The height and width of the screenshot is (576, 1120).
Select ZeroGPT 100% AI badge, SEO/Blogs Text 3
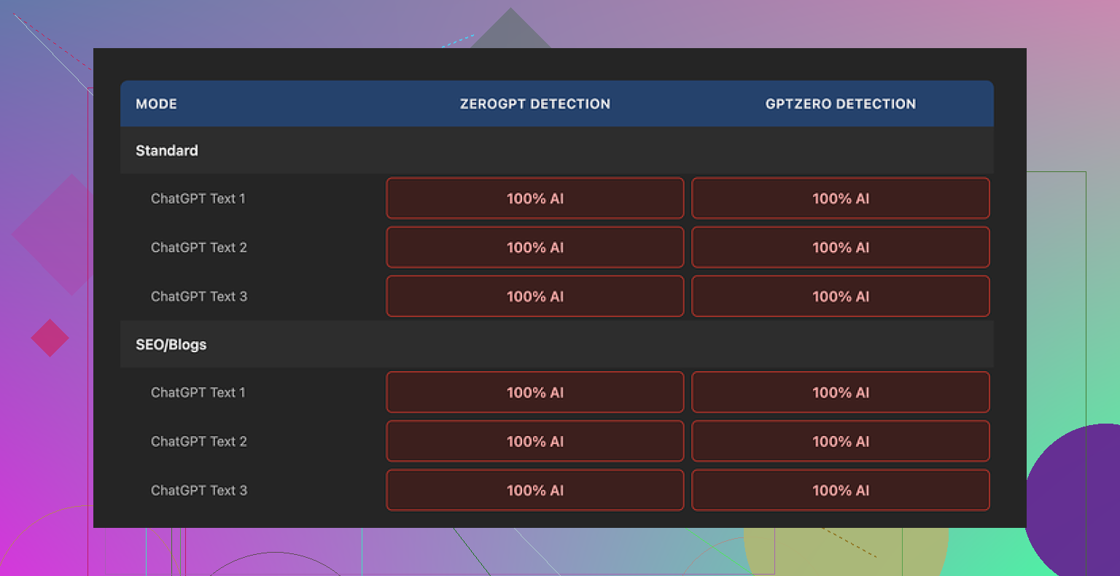point(534,491)
